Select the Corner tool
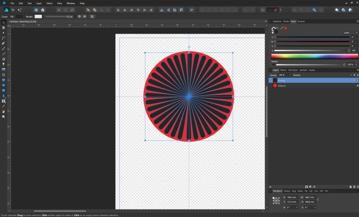The width and height of the screenshot is (359, 217). pyautogui.click(x=4, y=38)
